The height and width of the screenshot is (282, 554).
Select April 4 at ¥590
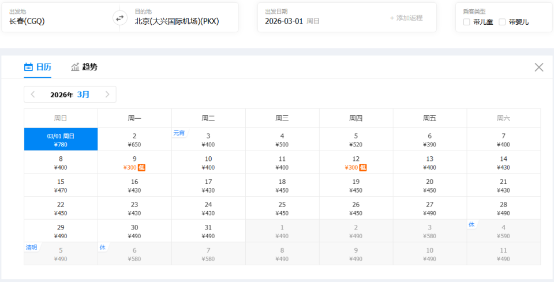click(503, 231)
